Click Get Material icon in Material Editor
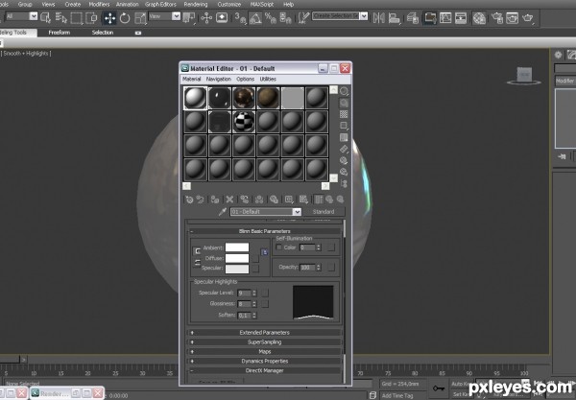This screenshot has width=576, height=400. pos(189,200)
